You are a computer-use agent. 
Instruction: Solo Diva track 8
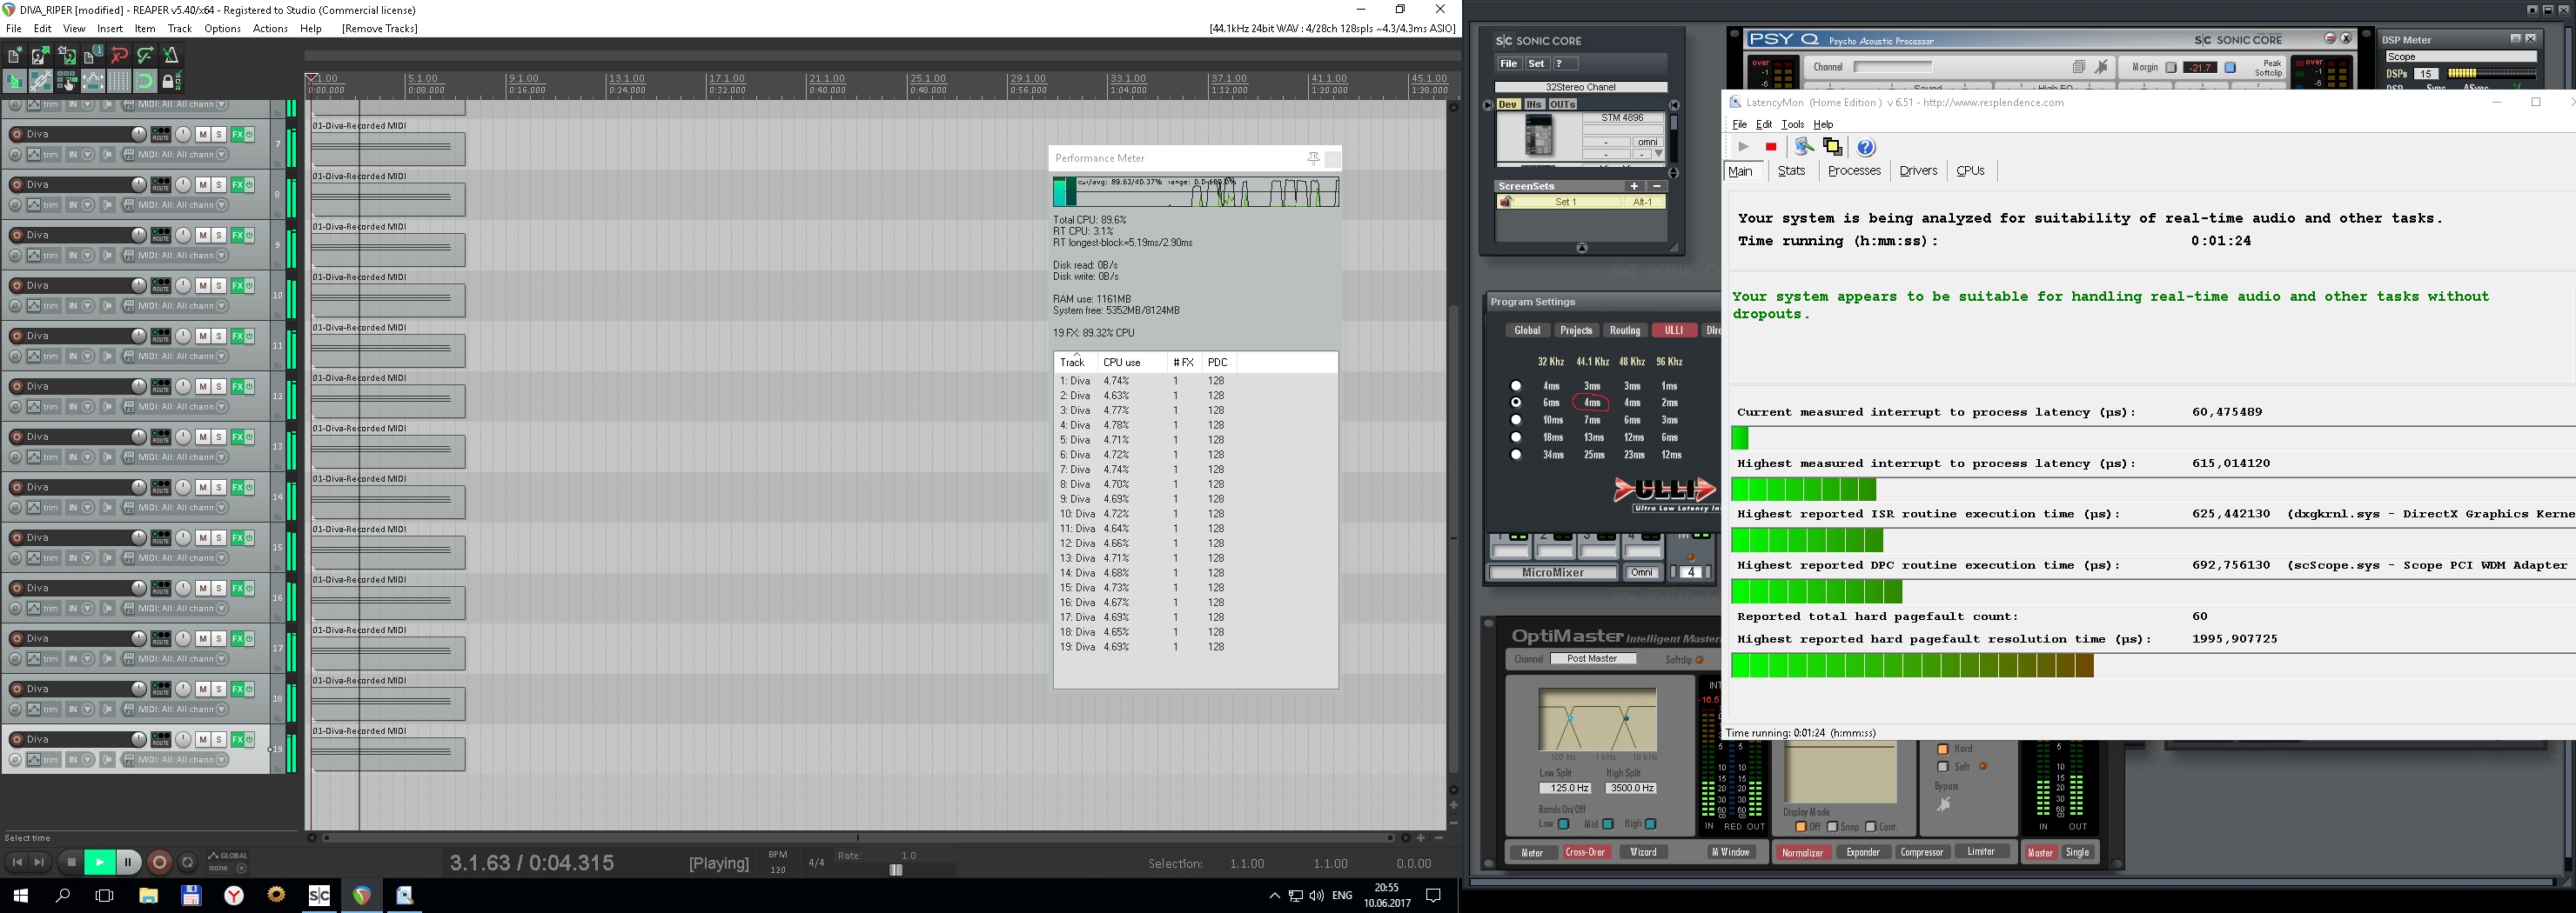219,185
